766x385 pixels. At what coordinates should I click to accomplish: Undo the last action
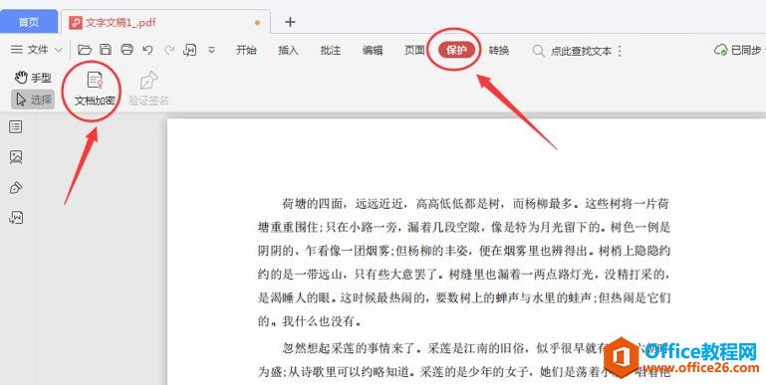click(x=147, y=50)
